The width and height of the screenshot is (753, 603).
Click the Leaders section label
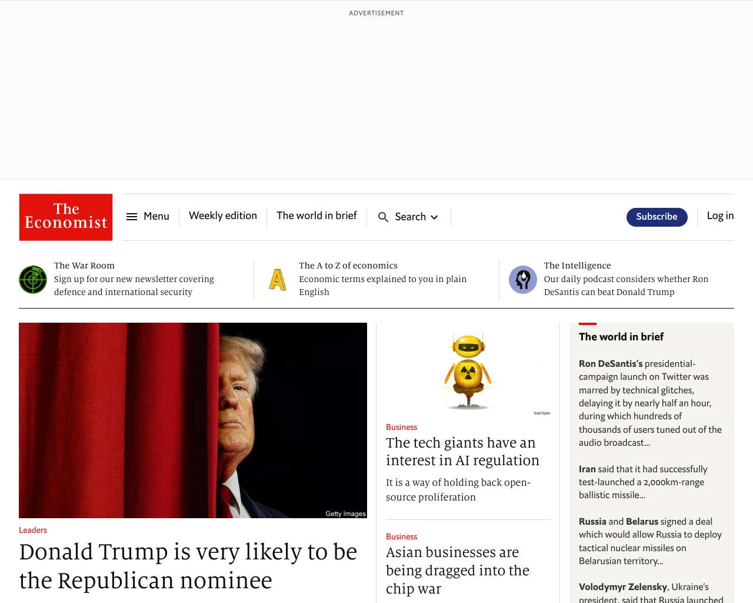33,530
